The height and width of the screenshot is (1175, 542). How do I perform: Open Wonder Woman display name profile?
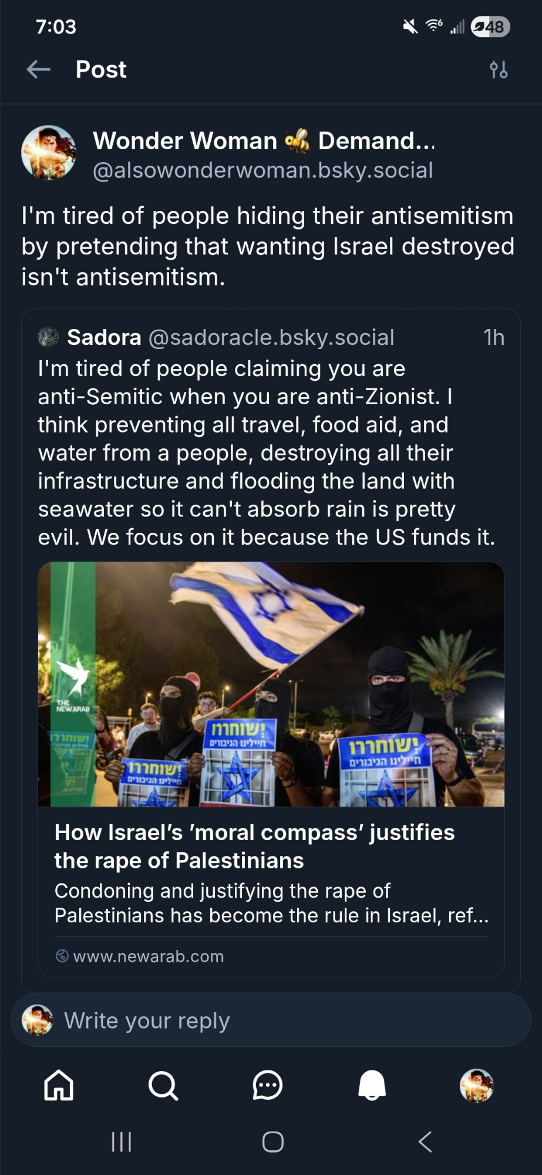pyautogui.click(x=264, y=141)
